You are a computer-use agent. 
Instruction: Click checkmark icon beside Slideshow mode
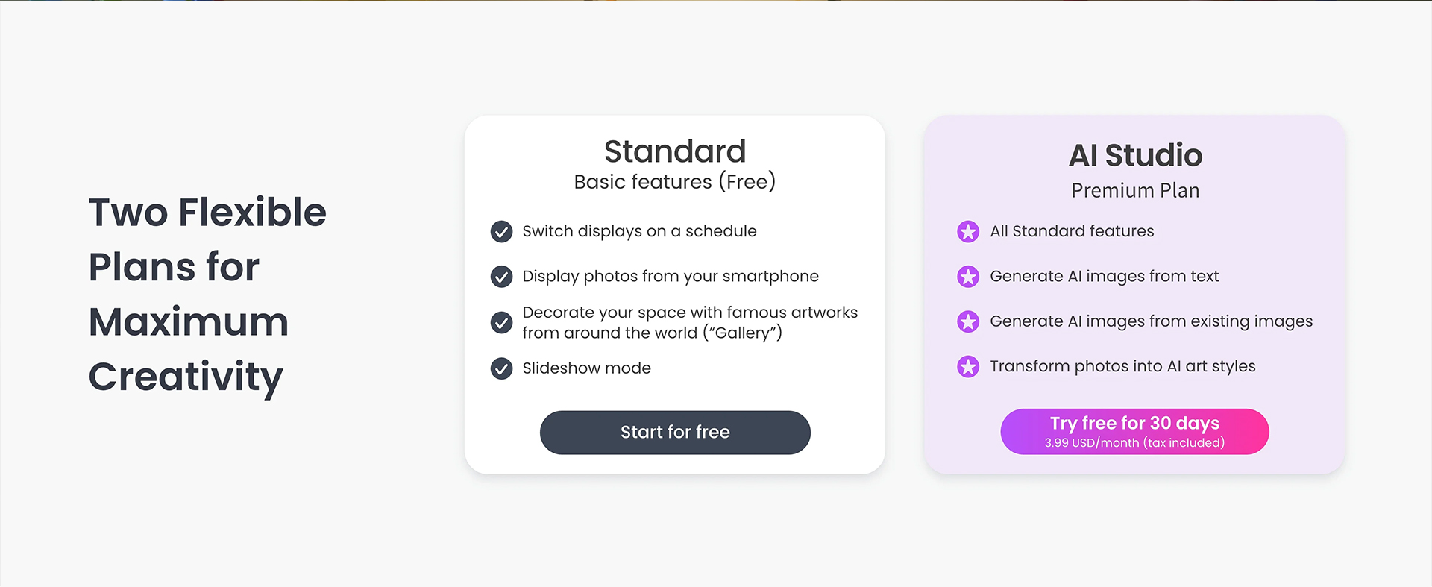[x=501, y=368]
